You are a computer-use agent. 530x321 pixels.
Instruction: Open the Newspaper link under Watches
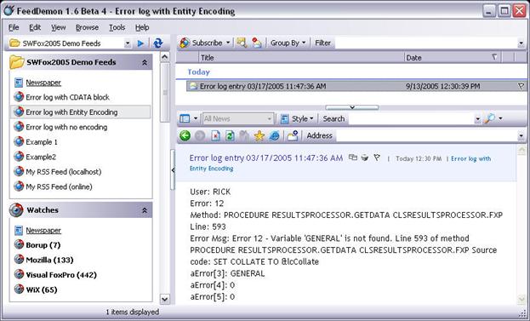click(43, 231)
